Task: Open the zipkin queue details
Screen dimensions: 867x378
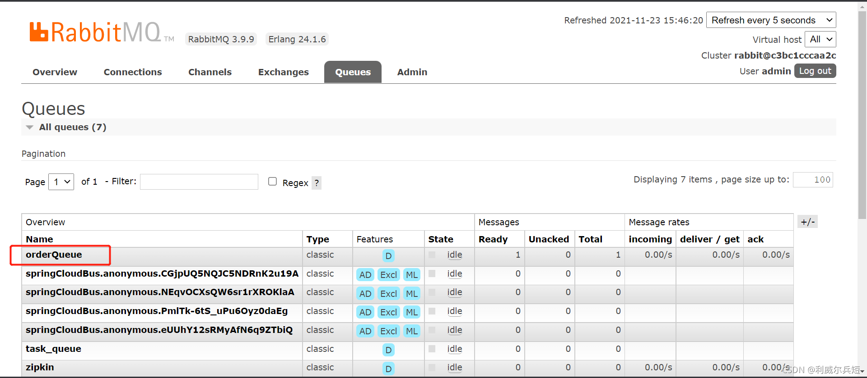Action: pos(40,367)
